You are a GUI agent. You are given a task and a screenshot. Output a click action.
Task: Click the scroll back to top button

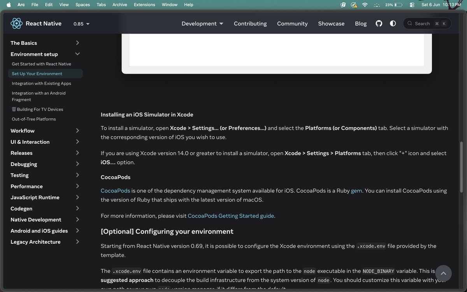[444, 273]
